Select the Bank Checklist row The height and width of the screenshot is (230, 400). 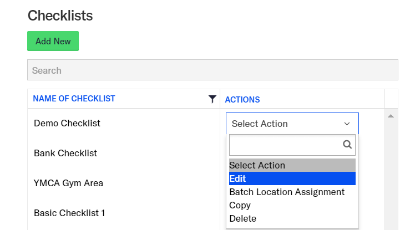click(x=65, y=153)
